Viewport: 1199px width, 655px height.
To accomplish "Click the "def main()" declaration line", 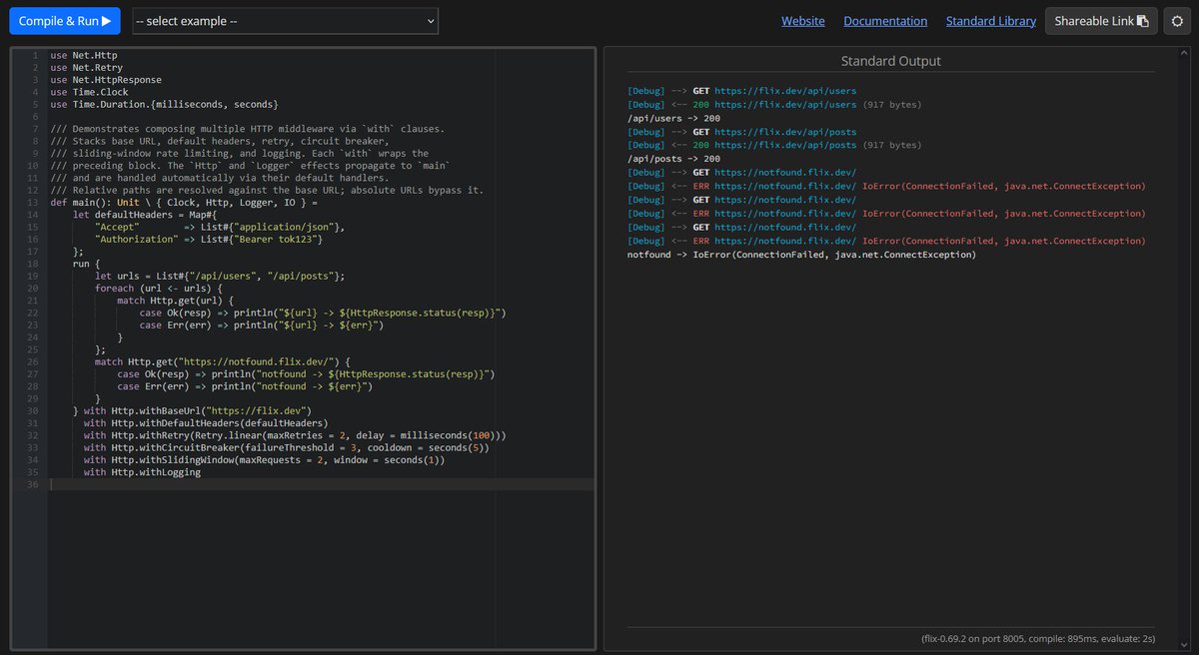I will (182, 203).
